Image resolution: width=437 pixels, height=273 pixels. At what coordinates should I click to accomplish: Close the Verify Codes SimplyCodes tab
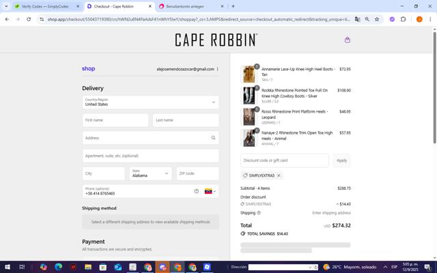point(78,6)
